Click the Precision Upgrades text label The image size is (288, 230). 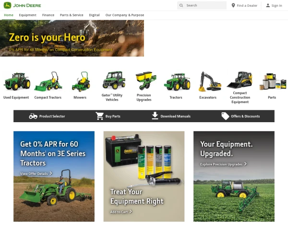(144, 97)
